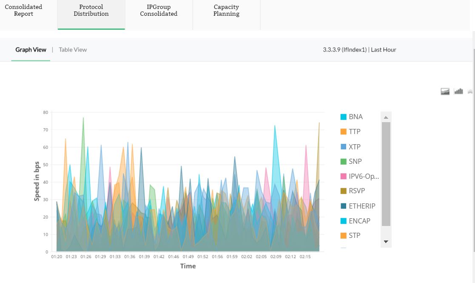Click the legend scrollbar thumb
The image size is (475, 283).
coord(386,174)
